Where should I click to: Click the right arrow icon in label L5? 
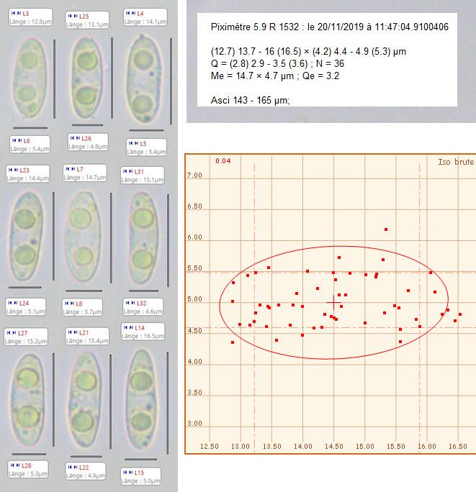(137, 143)
